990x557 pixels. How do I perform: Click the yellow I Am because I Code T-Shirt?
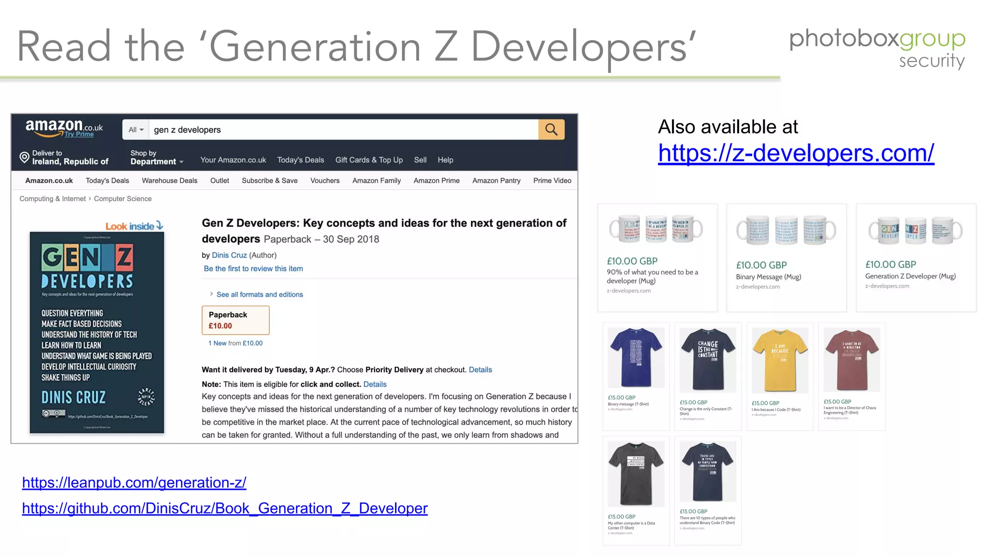coord(780,376)
